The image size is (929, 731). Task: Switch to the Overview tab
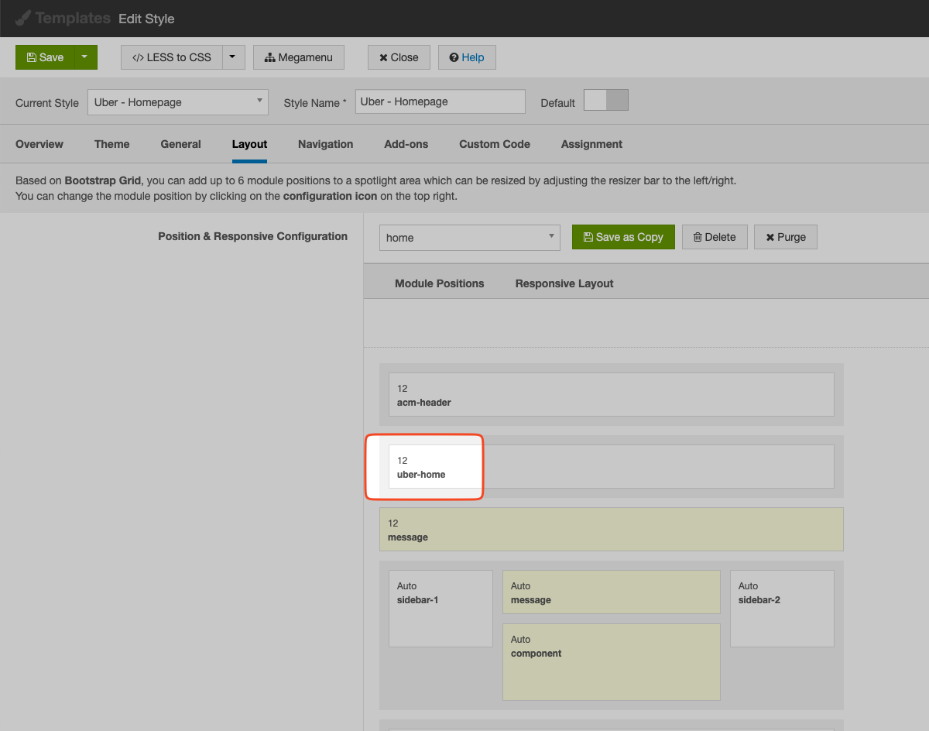(39, 144)
